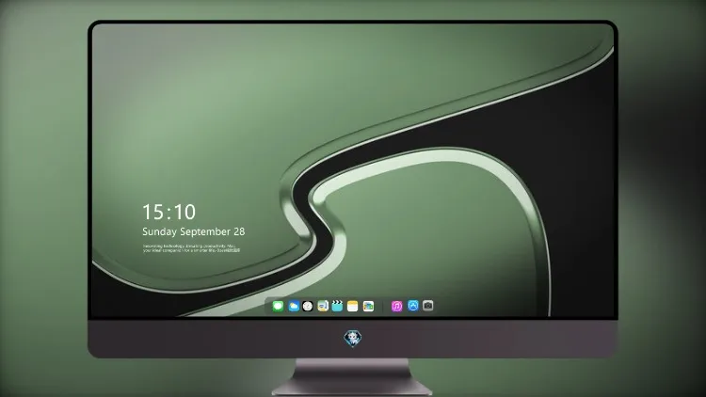The image size is (706, 397).
Task: Click the hour digits 15 in the clock
Action: [x=152, y=212]
